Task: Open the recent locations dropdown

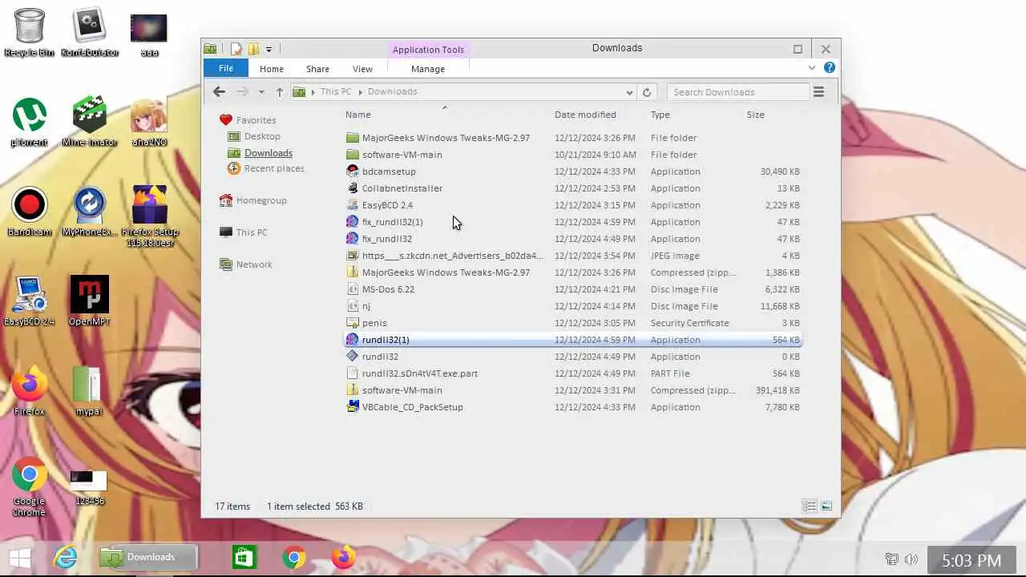Action: 261,92
